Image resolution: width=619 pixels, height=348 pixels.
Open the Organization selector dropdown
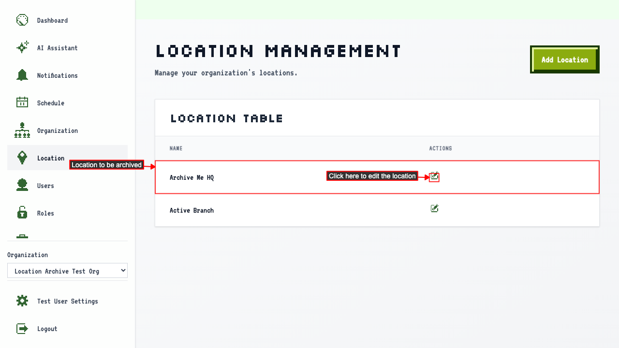click(67, 271)
